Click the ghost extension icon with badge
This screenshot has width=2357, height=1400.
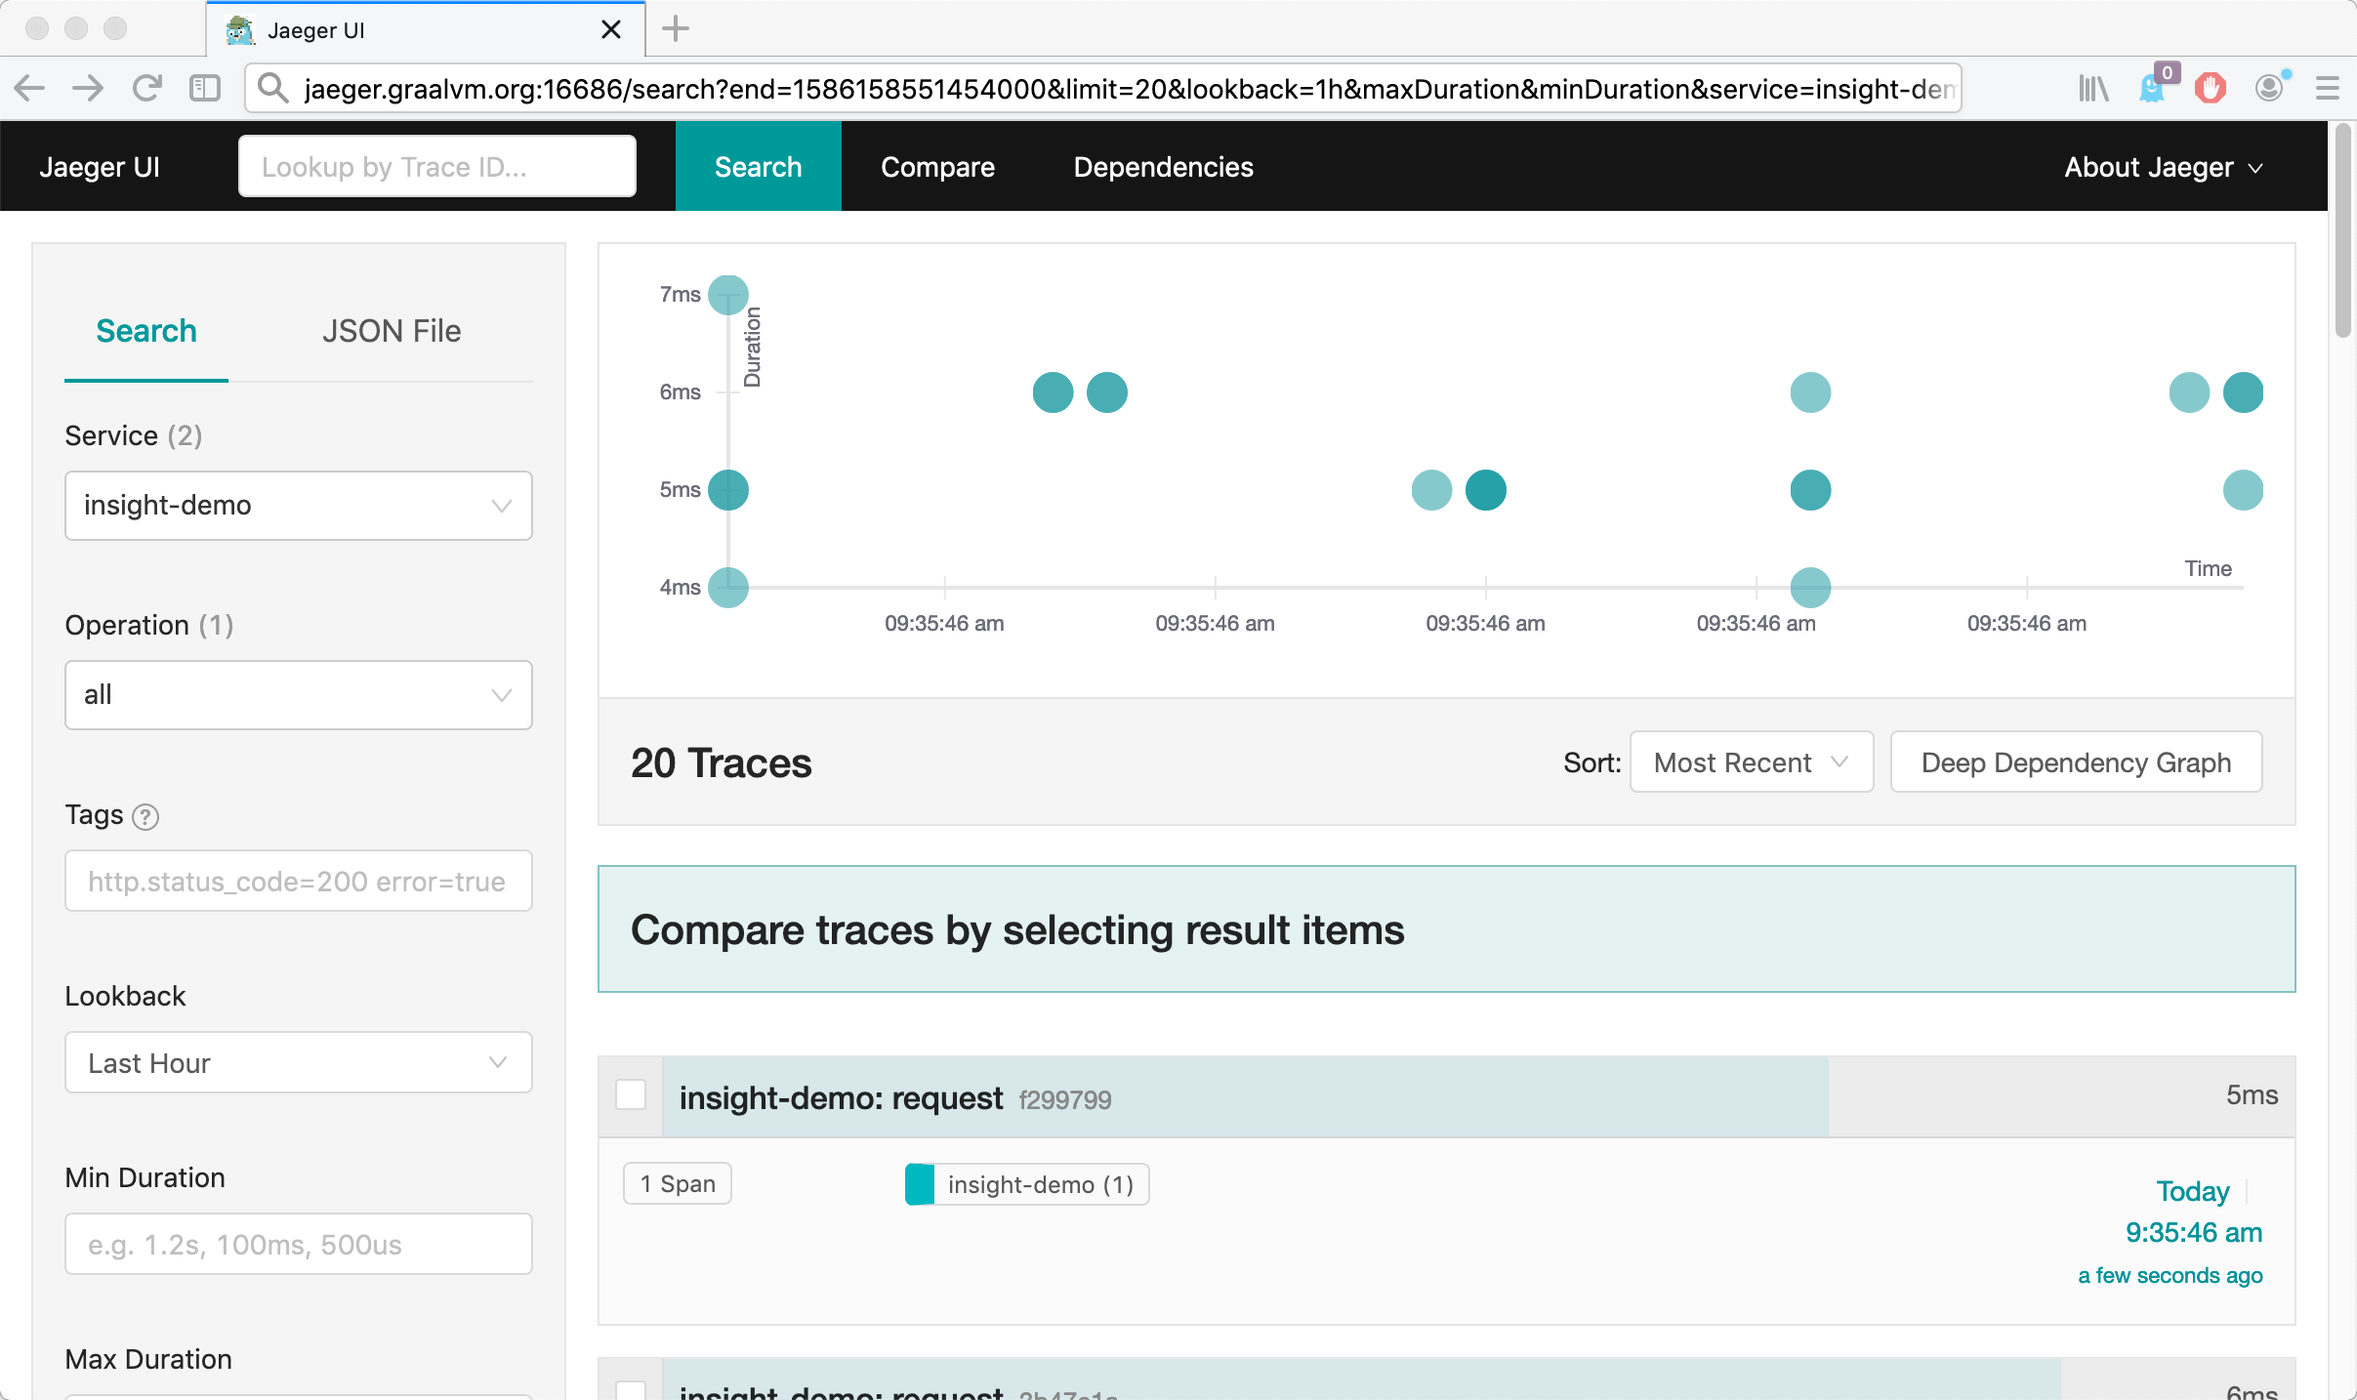click(2154, 86)
